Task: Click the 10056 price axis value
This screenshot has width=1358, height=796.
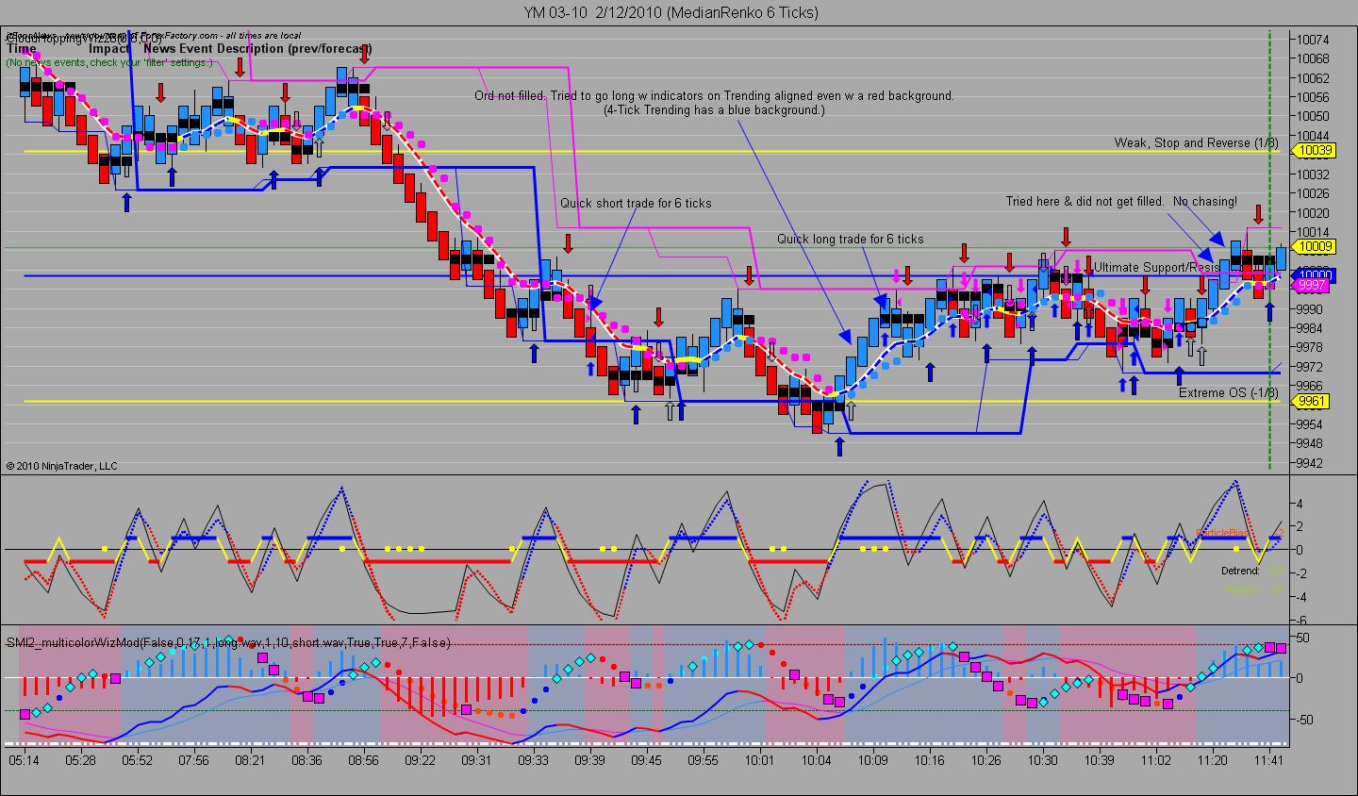Action: (1313, 98)
